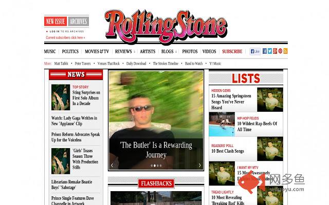Open the Pinterest icon link
Image resolution: width=329 pixels, height=205 pixels.
(280, 51)
